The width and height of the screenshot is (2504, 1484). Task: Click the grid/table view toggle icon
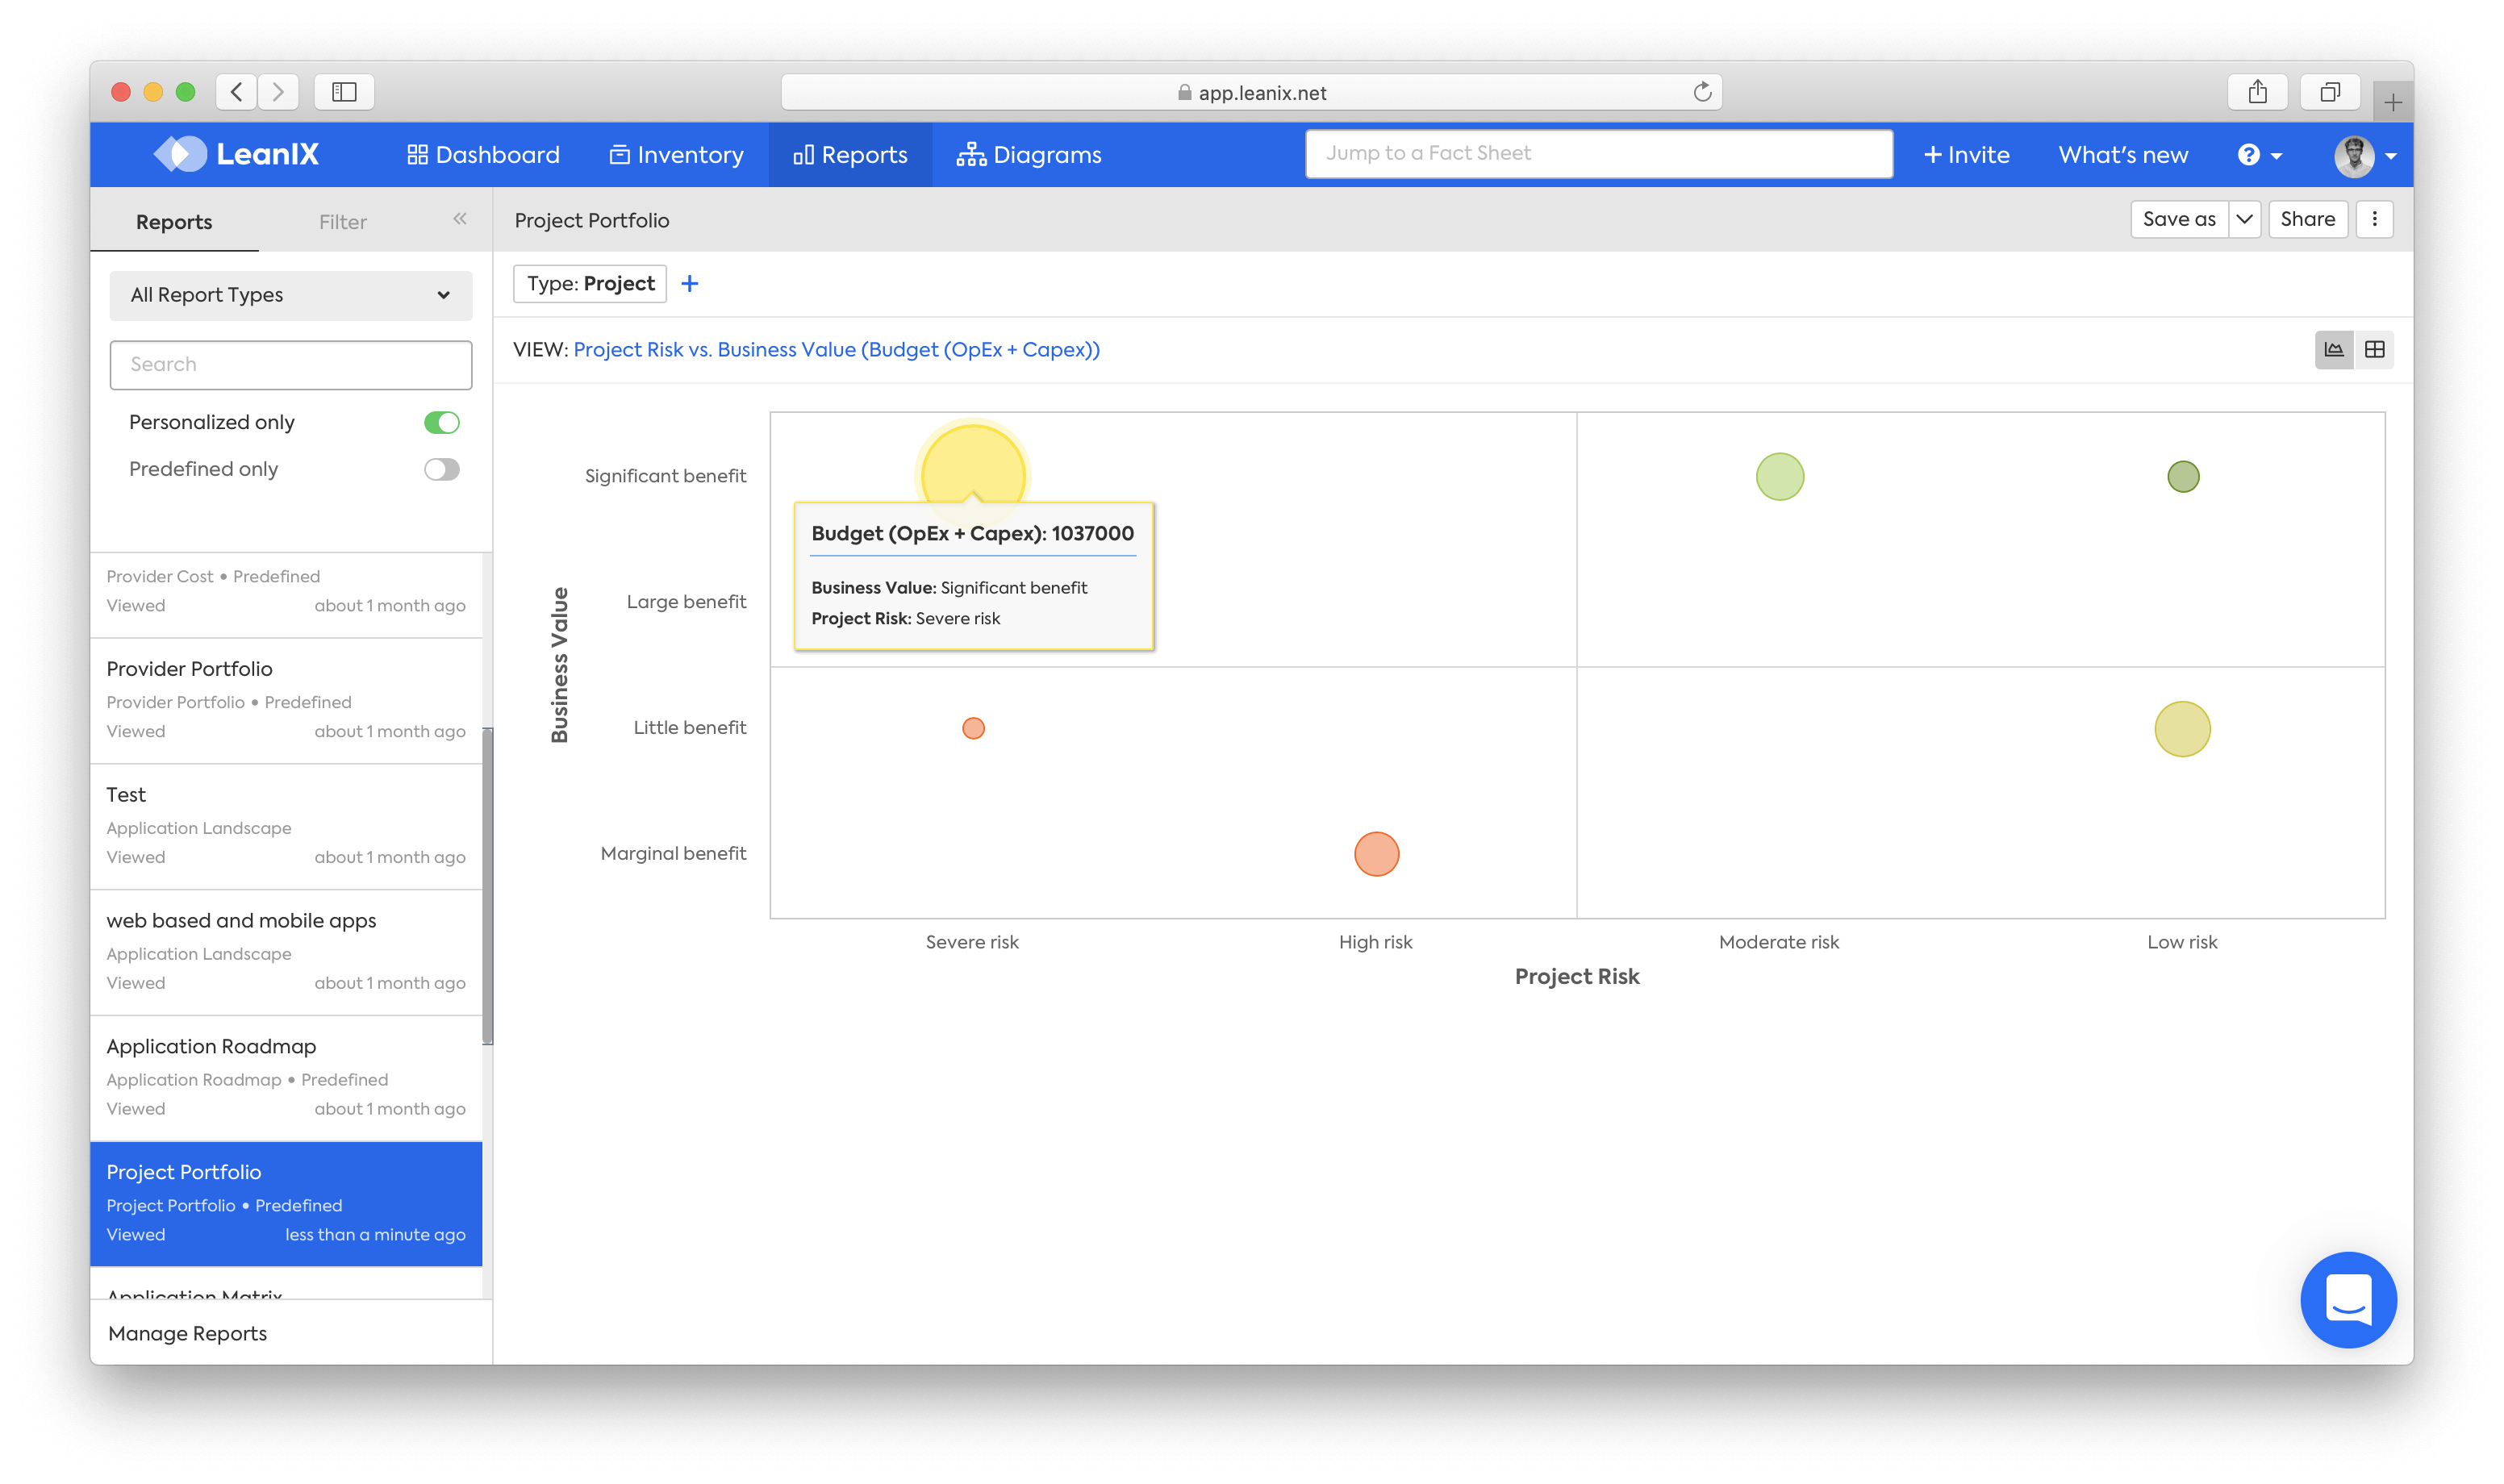click(2375, 350)
